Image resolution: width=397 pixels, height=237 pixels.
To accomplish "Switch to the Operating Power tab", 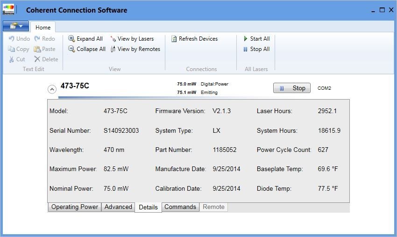I will pos(74,207).
